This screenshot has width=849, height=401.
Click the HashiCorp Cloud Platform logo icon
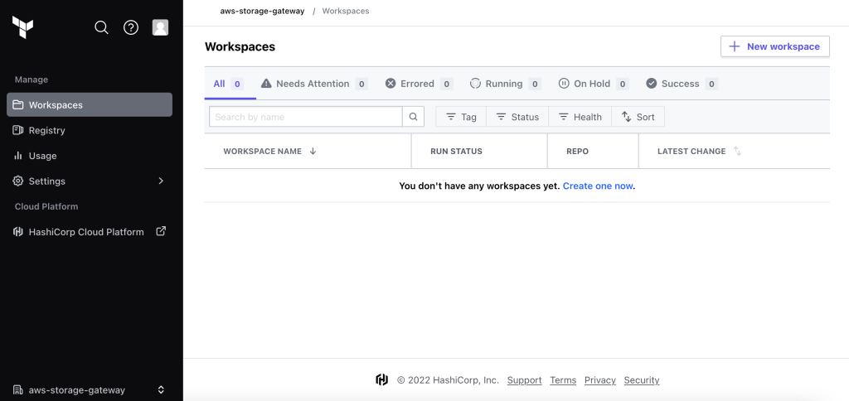point(18,232)
